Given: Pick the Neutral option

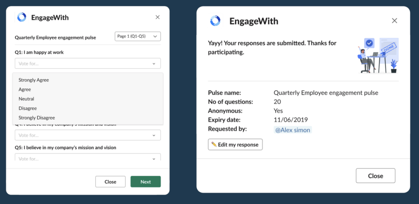Looking at the screenshot, I should click(x=26, y=99).
